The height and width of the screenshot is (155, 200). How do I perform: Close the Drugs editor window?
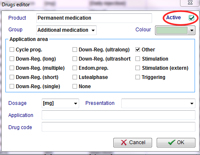tap(190, 3)
